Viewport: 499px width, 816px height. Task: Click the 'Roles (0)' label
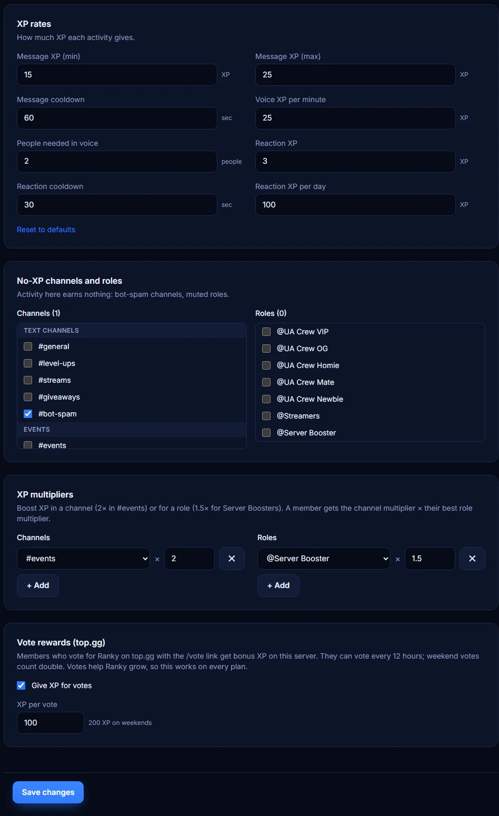(x=271, y=313)
